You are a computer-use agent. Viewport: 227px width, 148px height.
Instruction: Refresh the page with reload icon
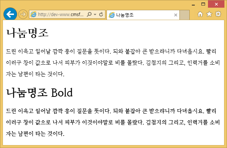pyautogui.click(x=101, y=14)
